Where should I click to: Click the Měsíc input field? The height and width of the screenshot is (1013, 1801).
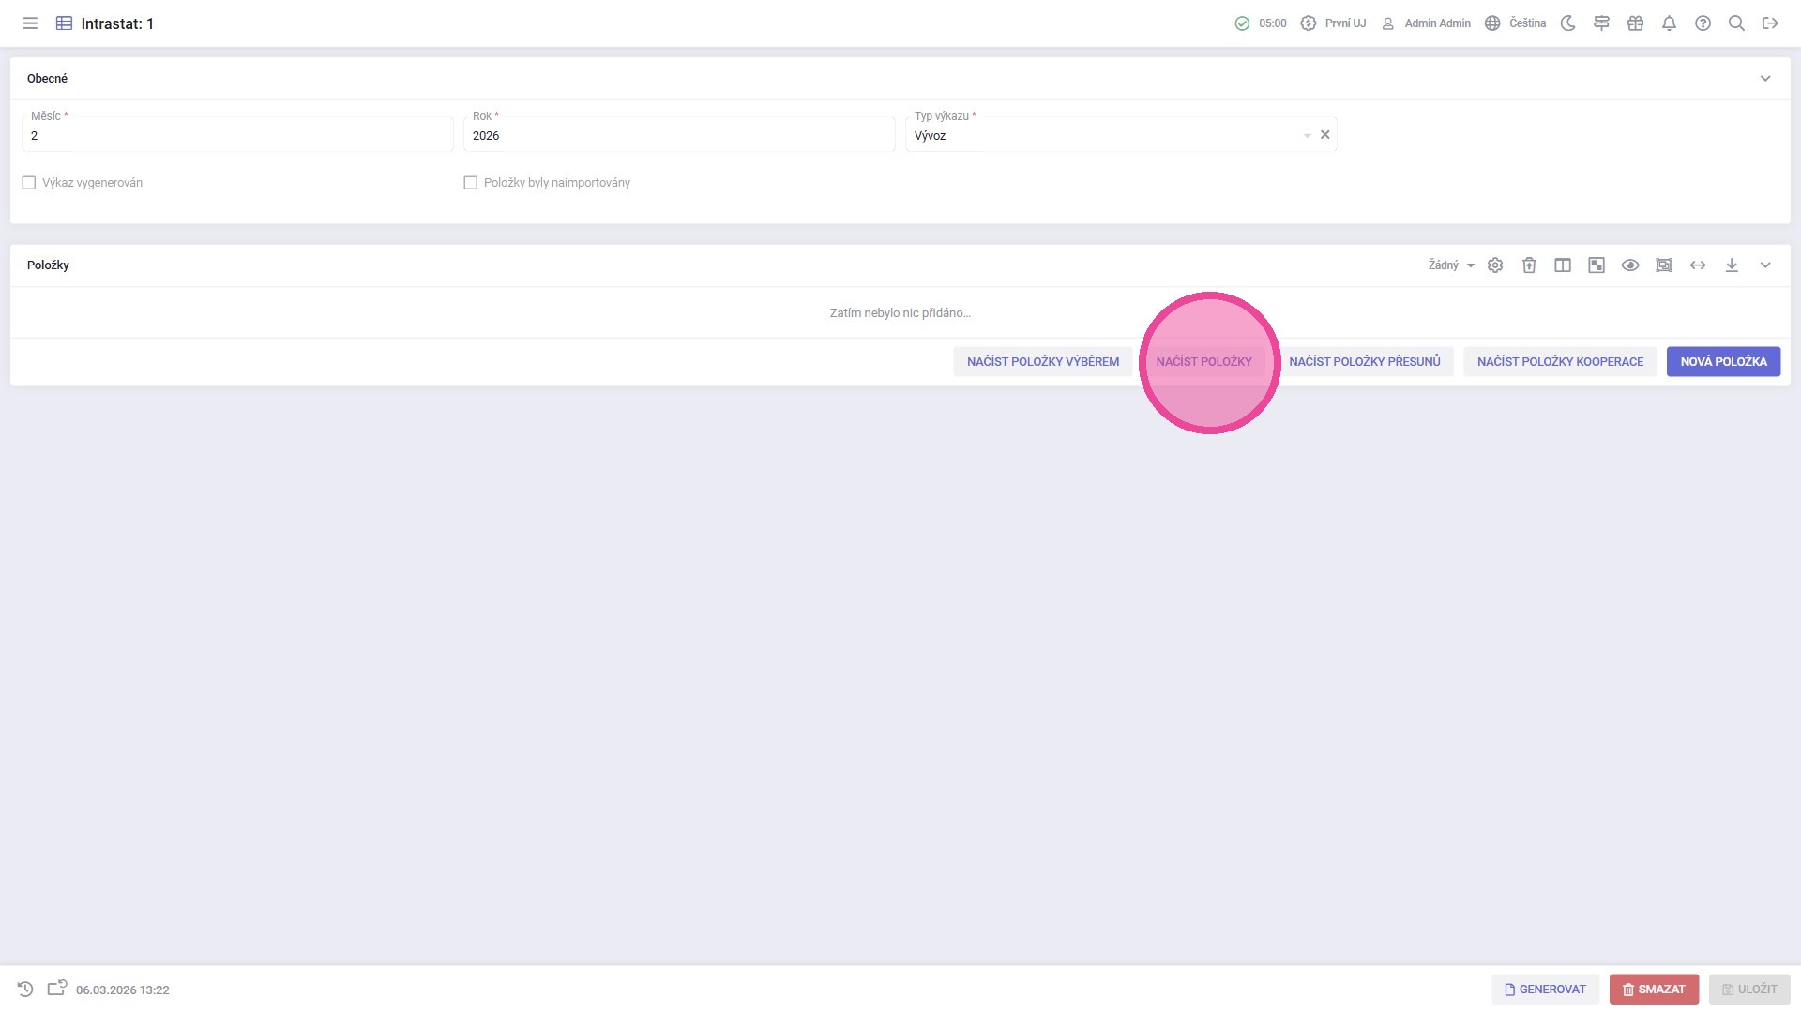pos(236,136)
